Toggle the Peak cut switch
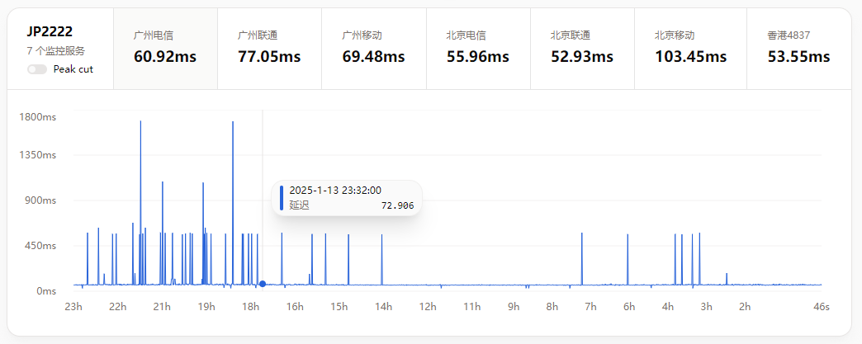The height and width of the screenshot is (344, 862). 36,69
